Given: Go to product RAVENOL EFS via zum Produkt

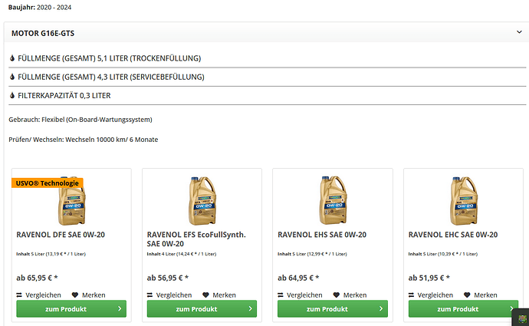Looking at the screenshot, I should pyautogui.click(x=202, y=309).
